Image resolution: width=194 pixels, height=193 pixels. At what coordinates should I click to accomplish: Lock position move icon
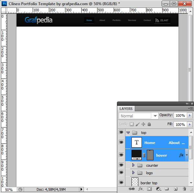pos(143,124)
